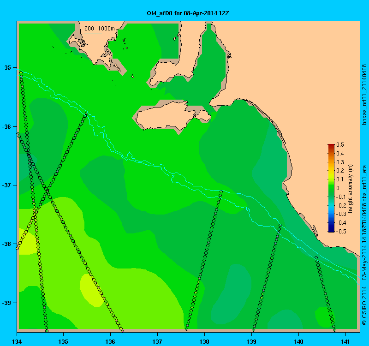Click the "-36" latitude axis label
This screenshot has width=369, height=346.
point(6,126)
